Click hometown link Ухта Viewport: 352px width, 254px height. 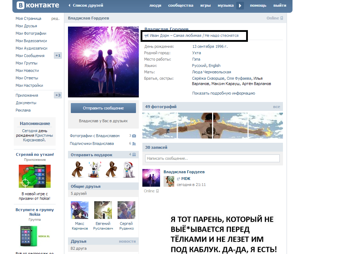click(x=197, y=53)
